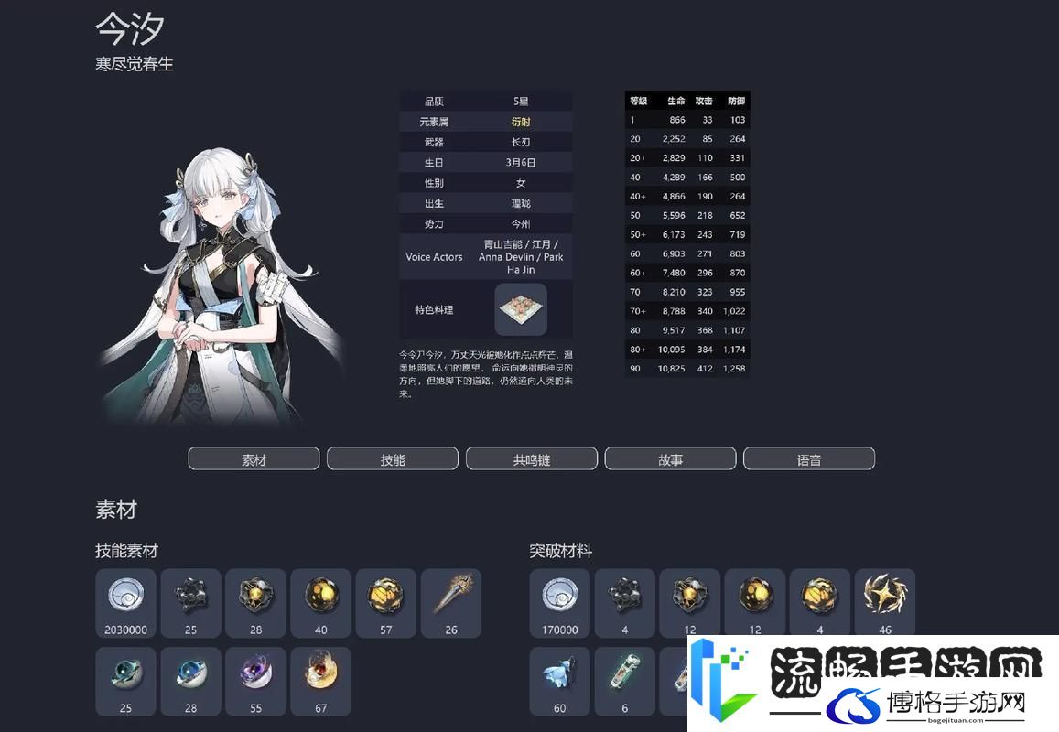
Task: Click the 5星 quality value
Action: tap(521, 102)
